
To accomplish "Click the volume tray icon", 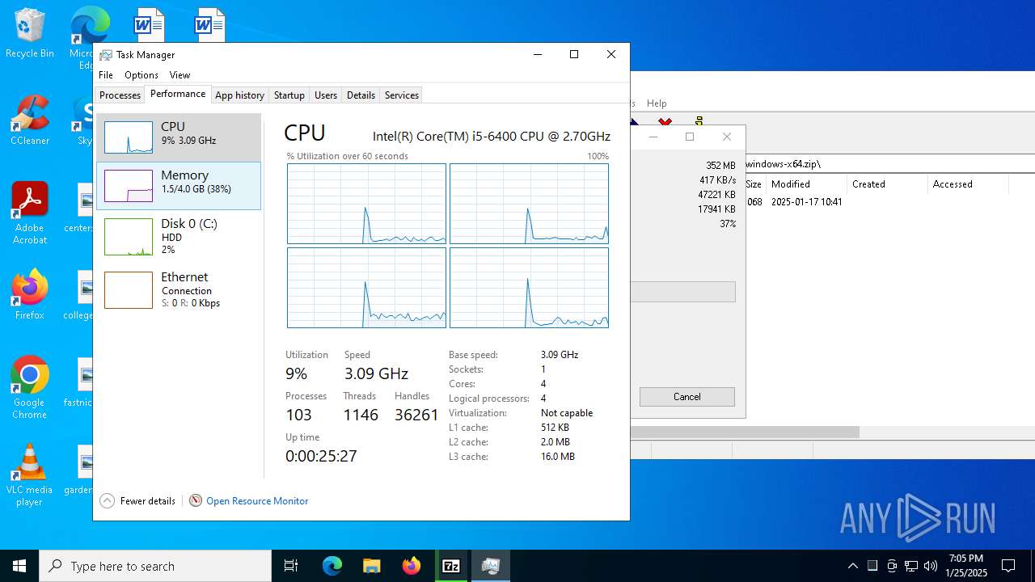I will (931, 566).
